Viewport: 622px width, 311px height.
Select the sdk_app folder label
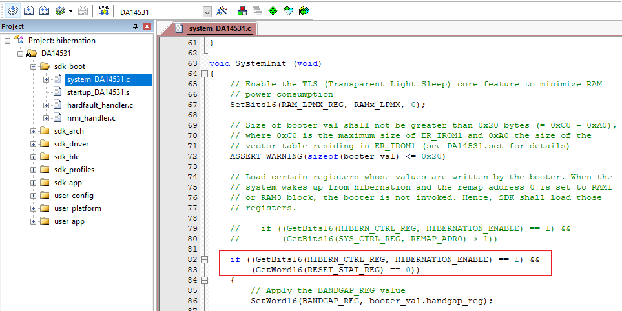[68, 183]
